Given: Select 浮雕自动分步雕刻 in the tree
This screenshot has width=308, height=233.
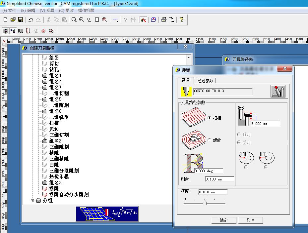Looking at the screenshot, I should (x=69, y=194).
